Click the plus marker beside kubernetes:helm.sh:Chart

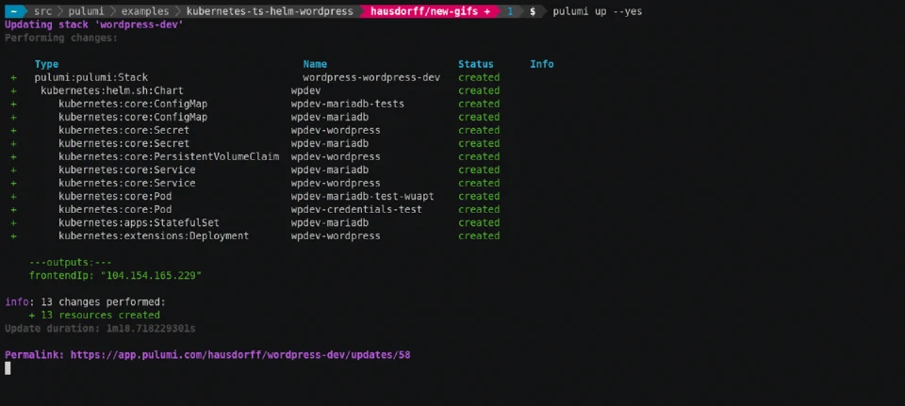coord(13,90)
